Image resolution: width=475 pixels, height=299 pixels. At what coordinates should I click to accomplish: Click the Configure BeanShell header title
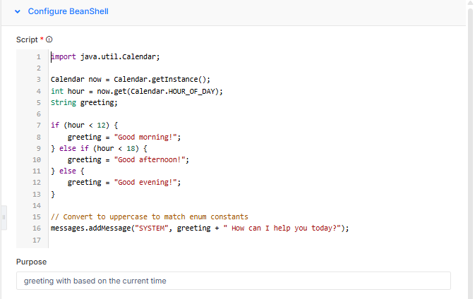point(68,11)
